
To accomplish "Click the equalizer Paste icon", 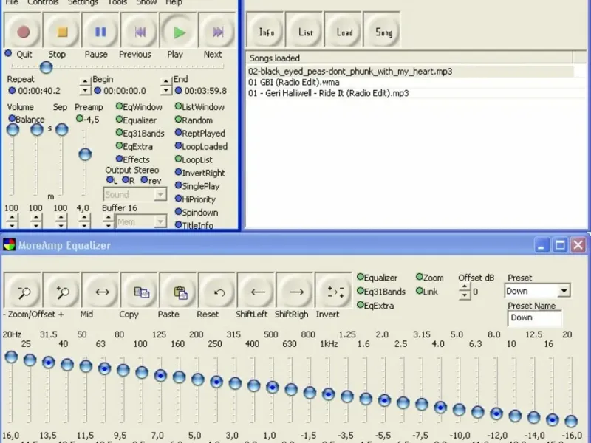I will coord(180,292).
